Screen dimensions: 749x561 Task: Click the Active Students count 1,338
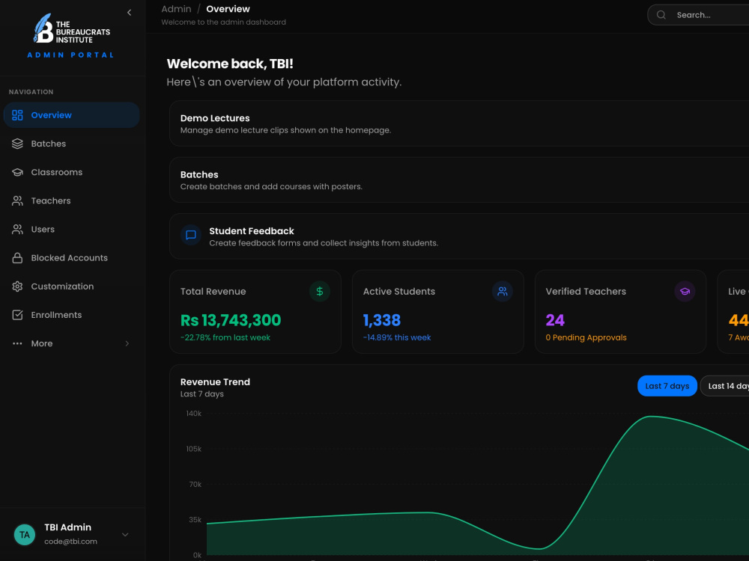[382, 320]
